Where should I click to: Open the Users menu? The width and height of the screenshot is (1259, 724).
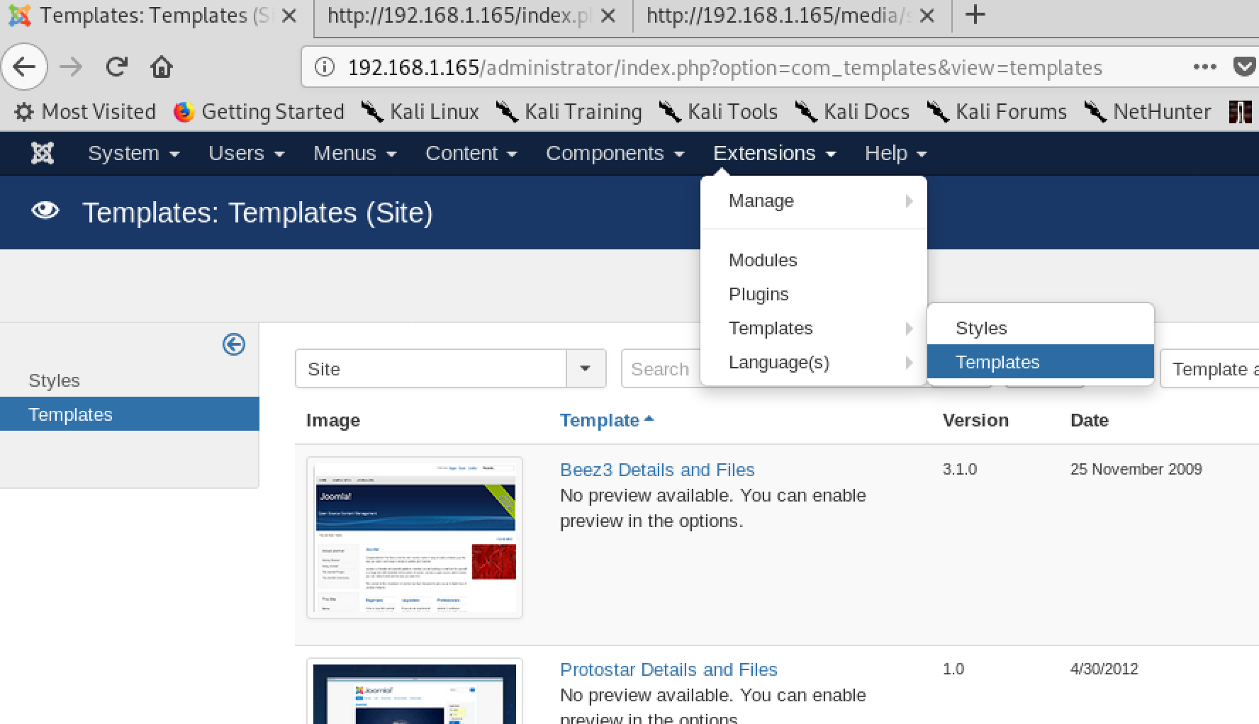[x=246, y=153]
